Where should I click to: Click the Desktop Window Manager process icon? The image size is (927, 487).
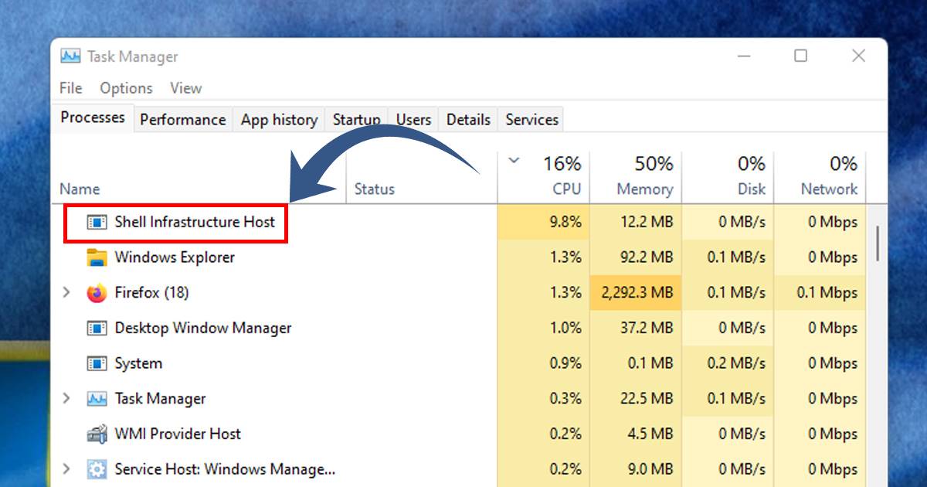click(97, 329)
